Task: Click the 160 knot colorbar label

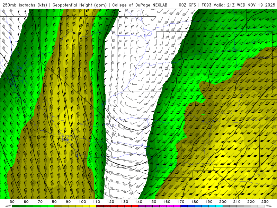Action: click(167, 202)
